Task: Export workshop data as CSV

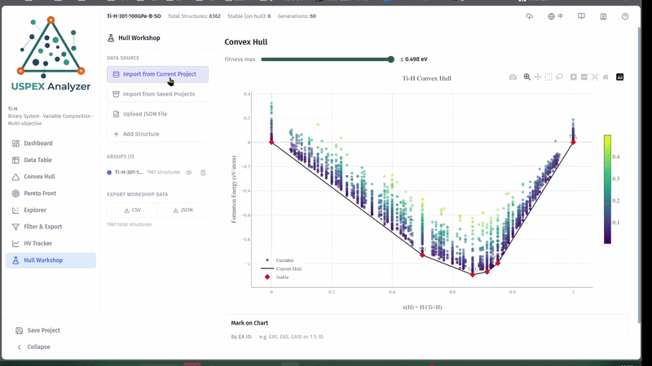Action: [x=133, y=210]
